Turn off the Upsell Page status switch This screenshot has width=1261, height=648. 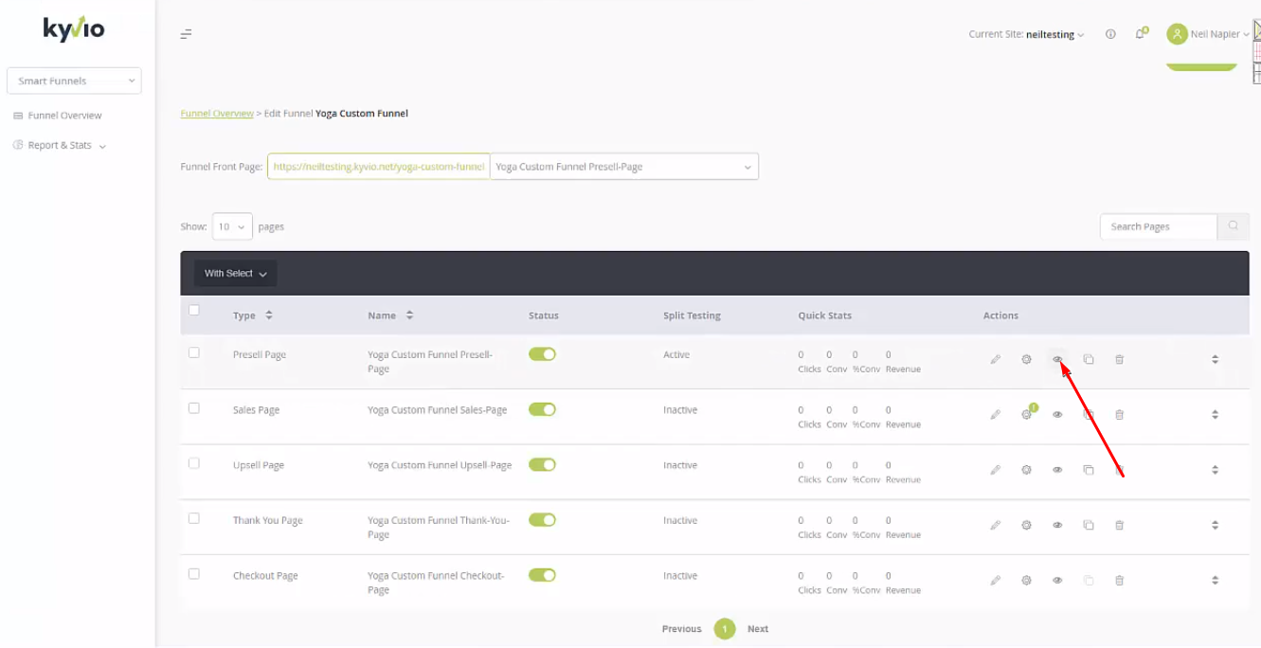click(542, 465)
